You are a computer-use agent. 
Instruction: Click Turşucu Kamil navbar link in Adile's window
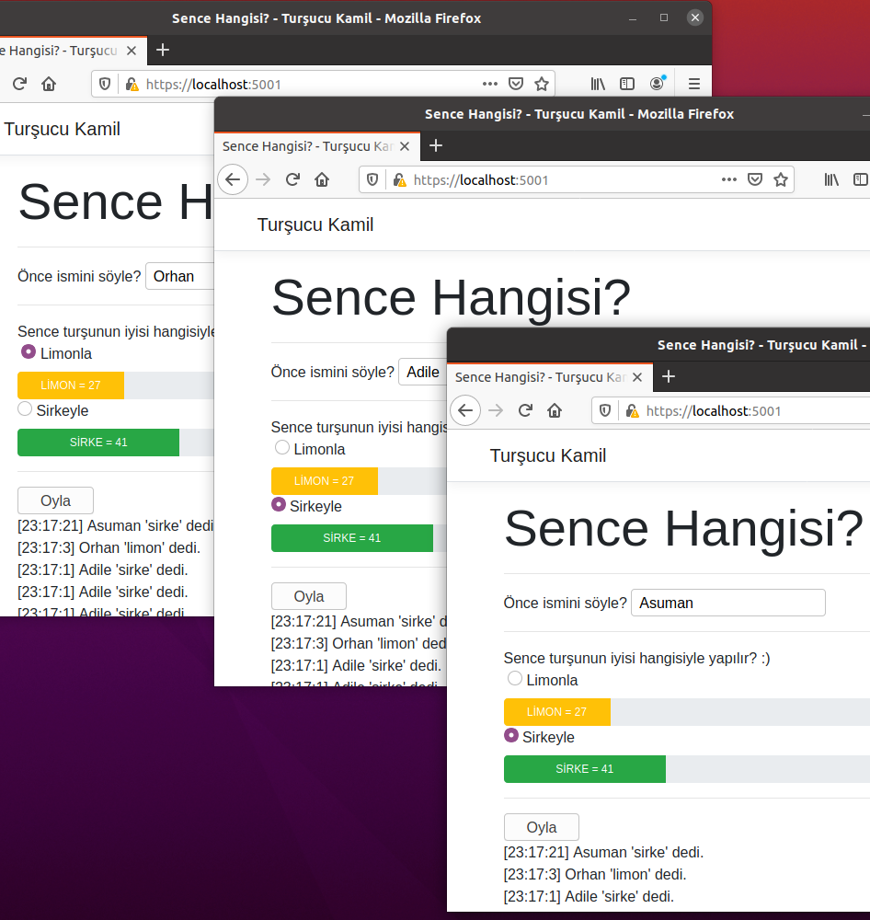[x=315, y=224]
